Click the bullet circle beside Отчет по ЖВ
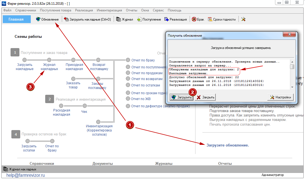This screenshot has height=179, width=305. click(128, 99)
